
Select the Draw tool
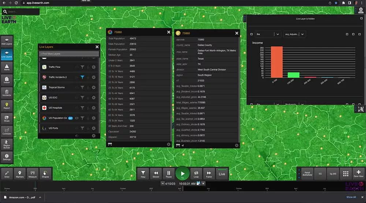(x=7, y=174)
